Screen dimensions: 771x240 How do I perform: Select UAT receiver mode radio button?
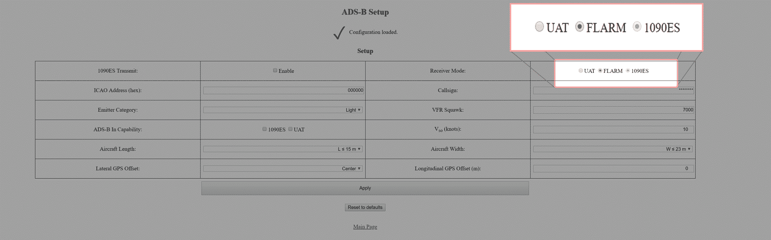point(581,71)
